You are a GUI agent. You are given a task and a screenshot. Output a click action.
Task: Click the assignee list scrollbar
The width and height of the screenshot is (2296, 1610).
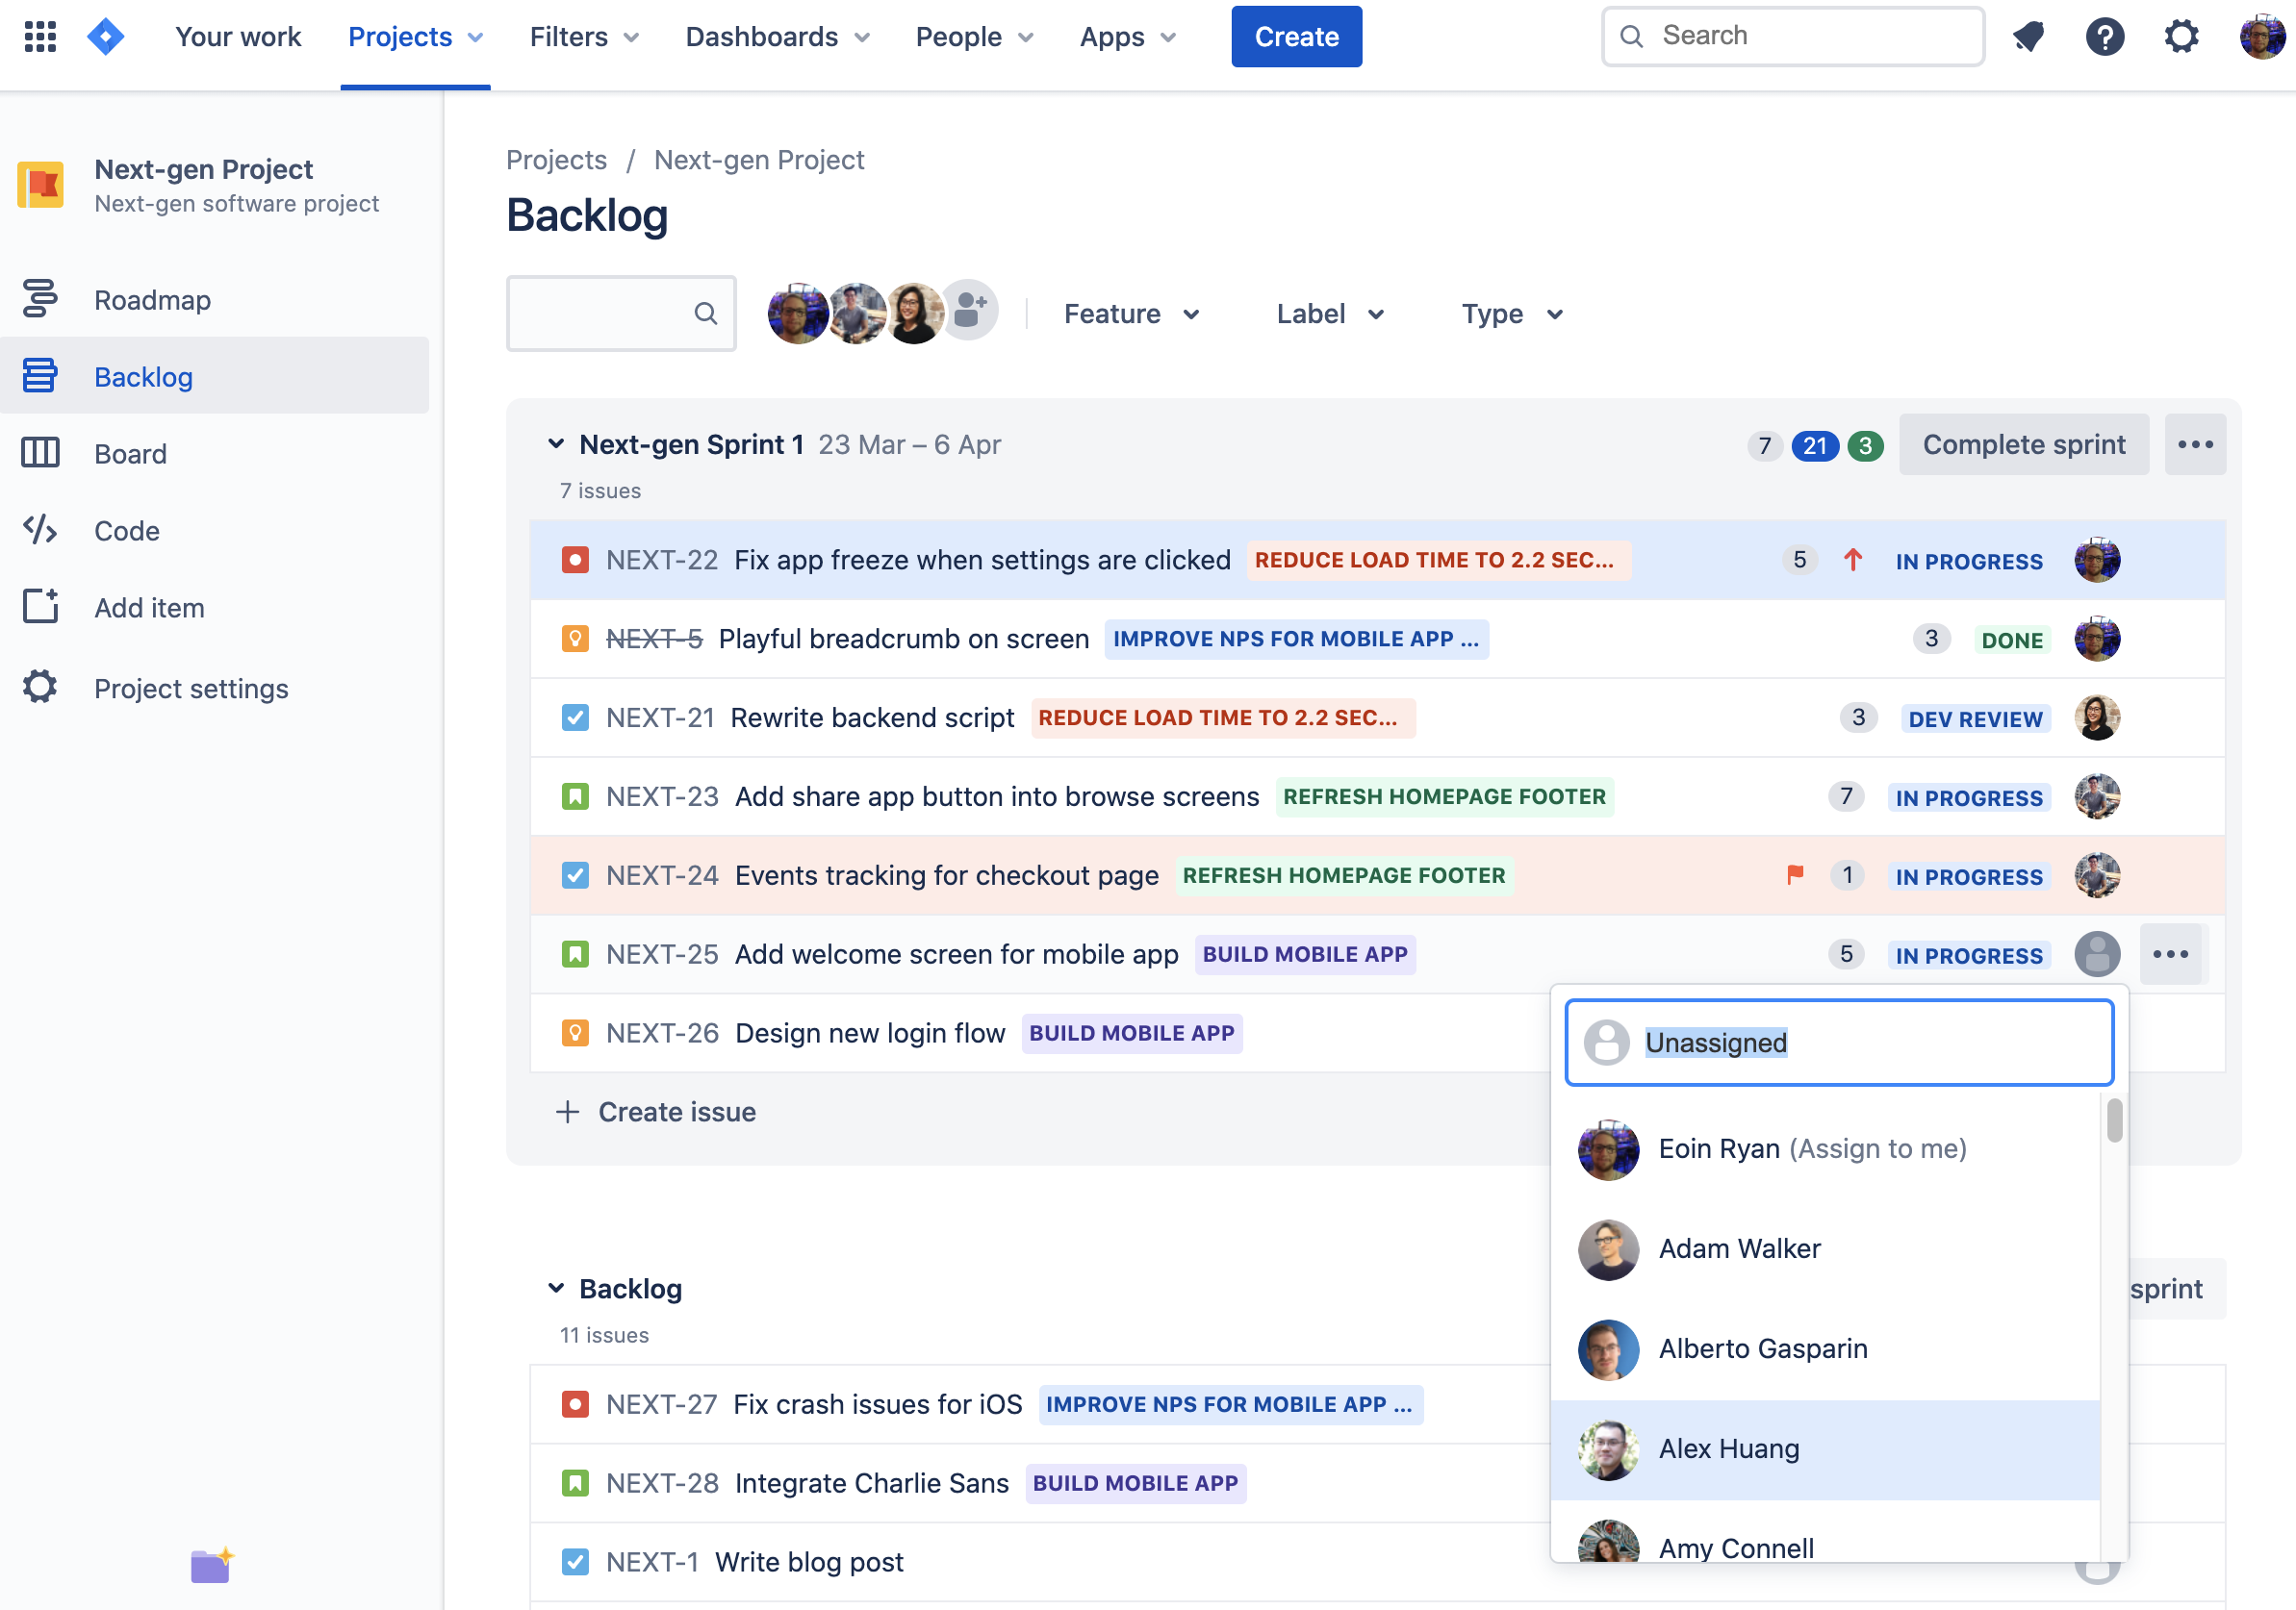coord(2114,1120)
